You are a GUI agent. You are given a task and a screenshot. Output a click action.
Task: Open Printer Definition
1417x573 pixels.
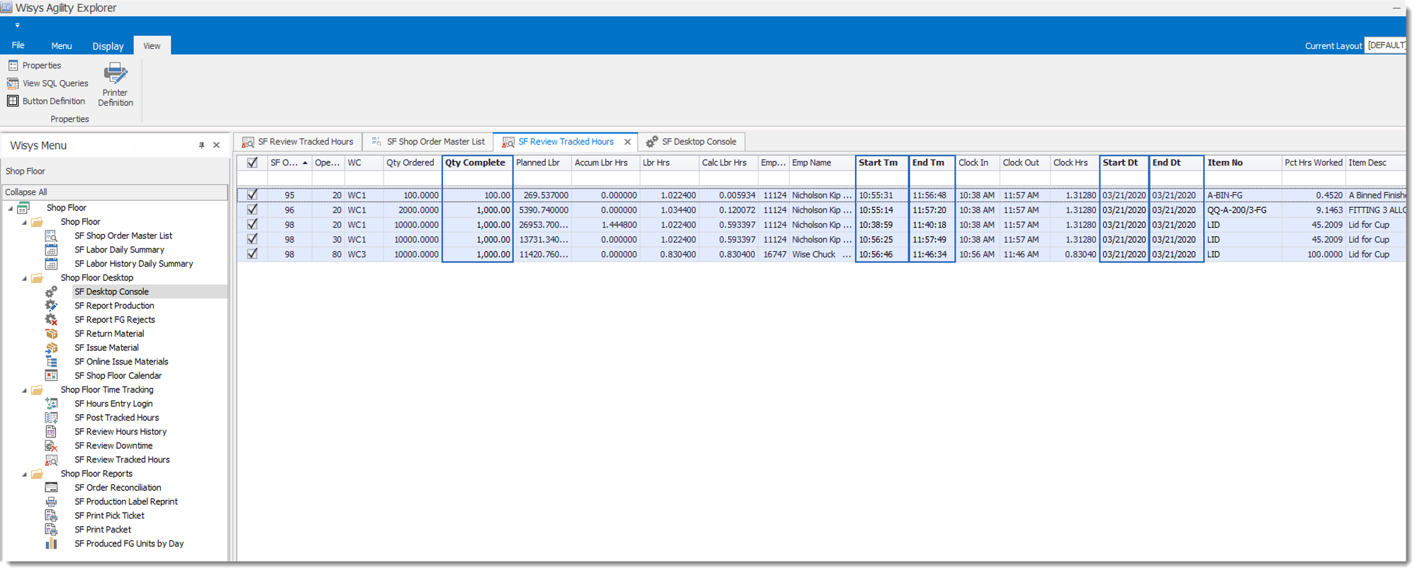(116, 84)
